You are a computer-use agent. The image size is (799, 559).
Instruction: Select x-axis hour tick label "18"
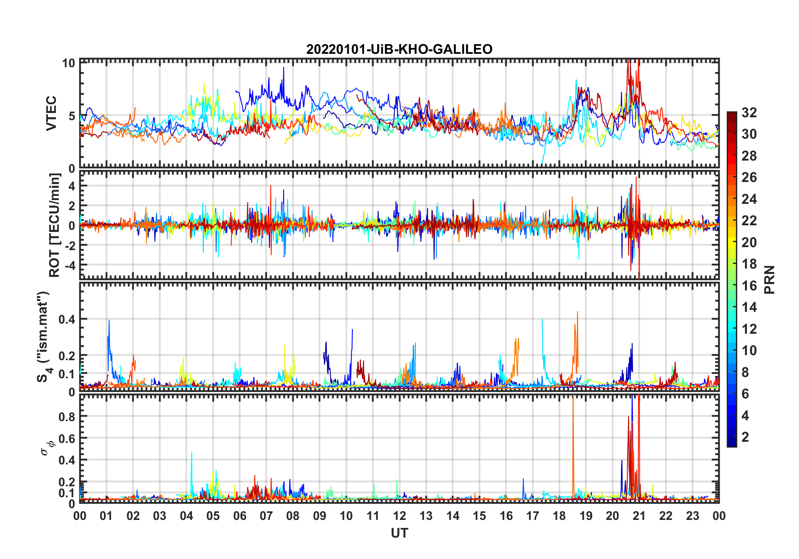pyautogui.click(x=559, y=516)
